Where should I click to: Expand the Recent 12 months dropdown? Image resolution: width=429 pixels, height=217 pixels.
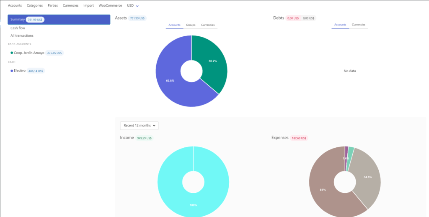pos(139,125)
